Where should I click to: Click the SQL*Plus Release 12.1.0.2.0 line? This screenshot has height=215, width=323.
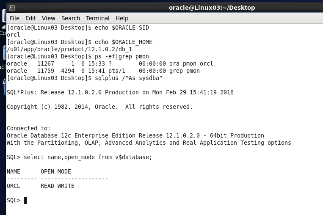point(120,92)
